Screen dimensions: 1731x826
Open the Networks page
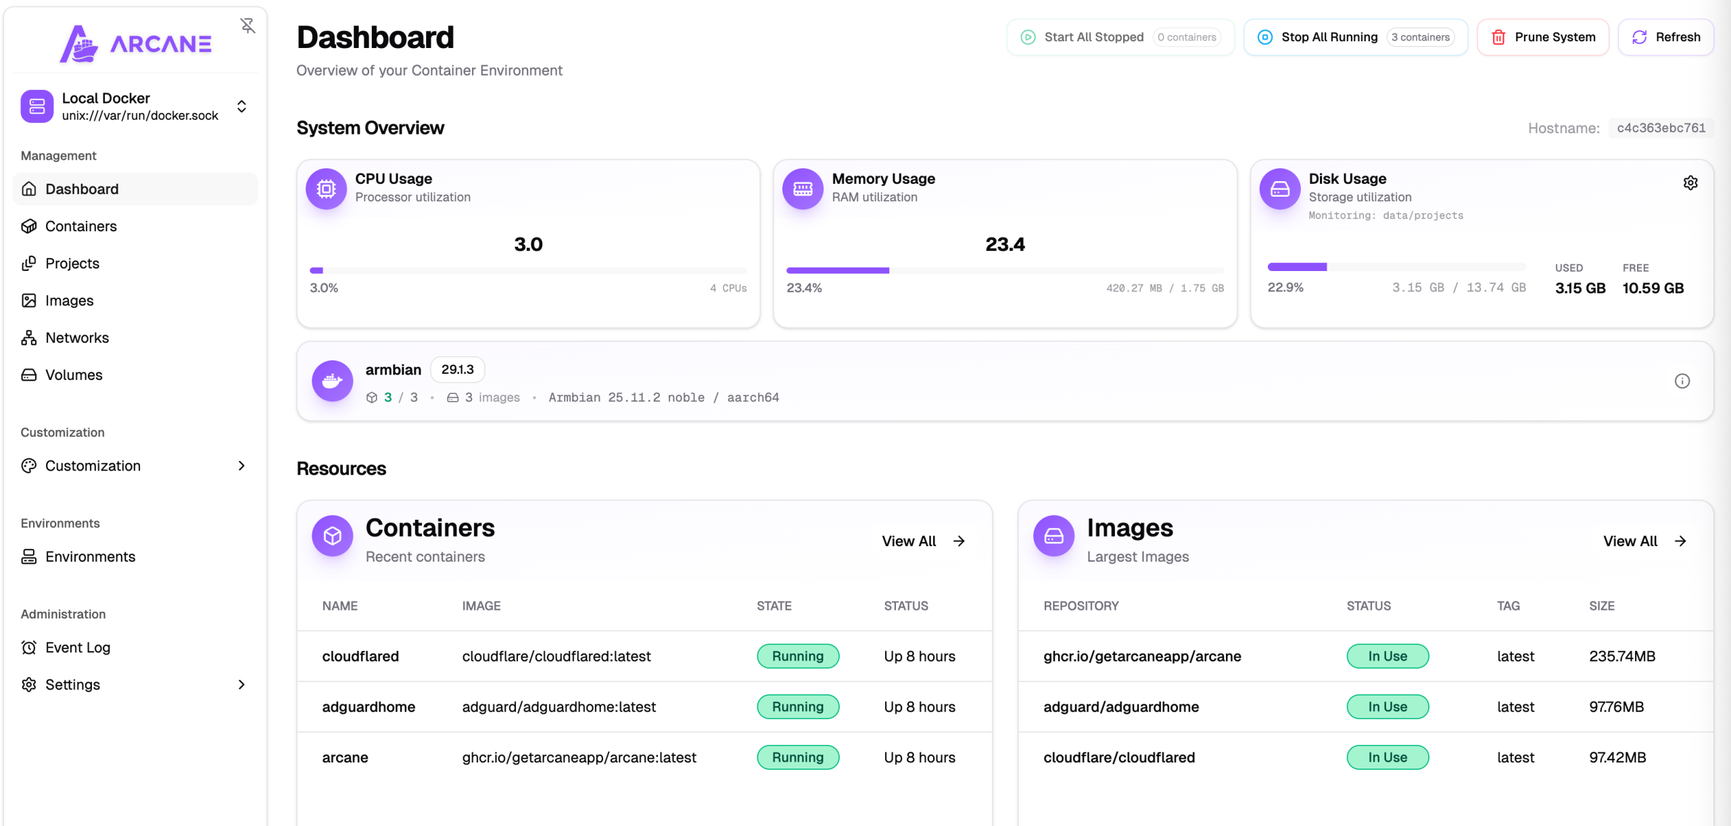76,338
